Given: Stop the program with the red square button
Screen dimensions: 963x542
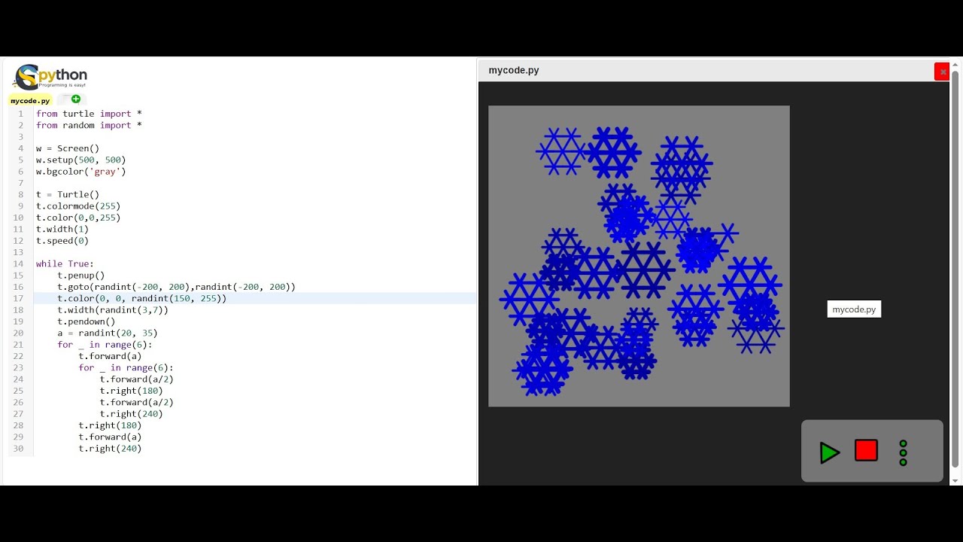Looking at the screenshot, I should [x=866, y=451].
